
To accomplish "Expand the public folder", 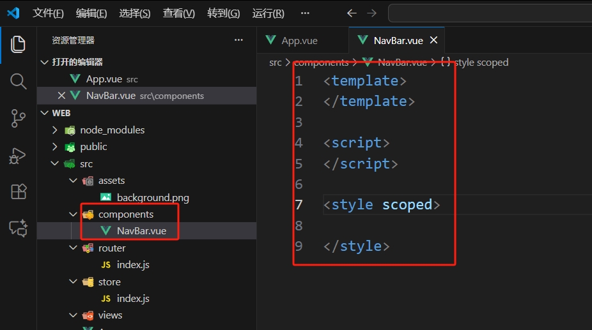I will pos(55,147).
